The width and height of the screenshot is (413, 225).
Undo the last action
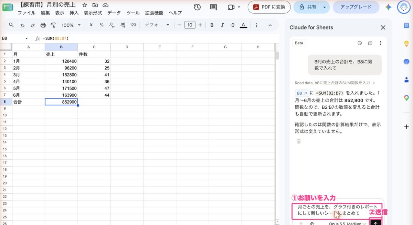(x=22, y=25)
